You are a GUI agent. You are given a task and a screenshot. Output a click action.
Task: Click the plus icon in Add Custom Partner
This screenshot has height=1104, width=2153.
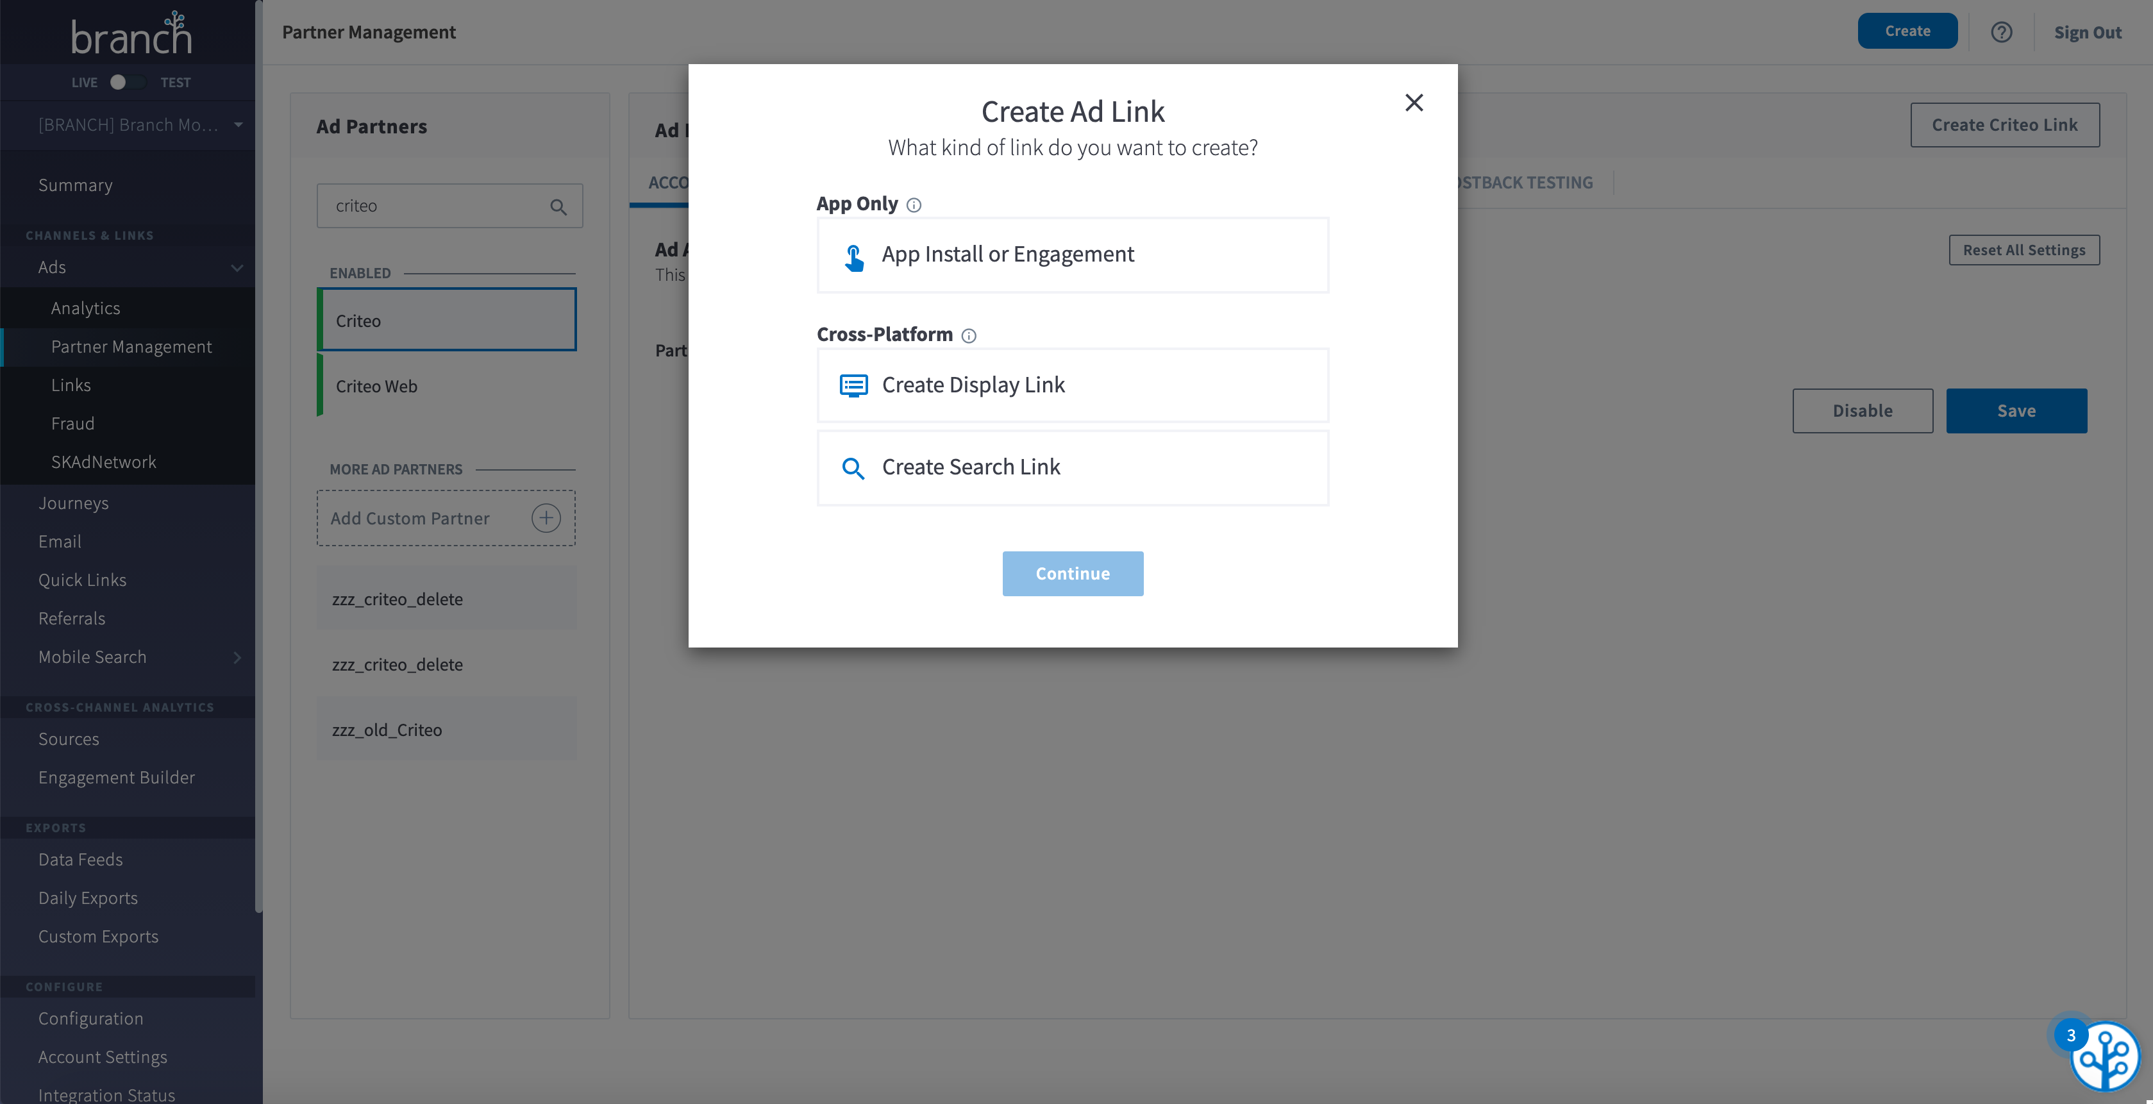(546, 518)
